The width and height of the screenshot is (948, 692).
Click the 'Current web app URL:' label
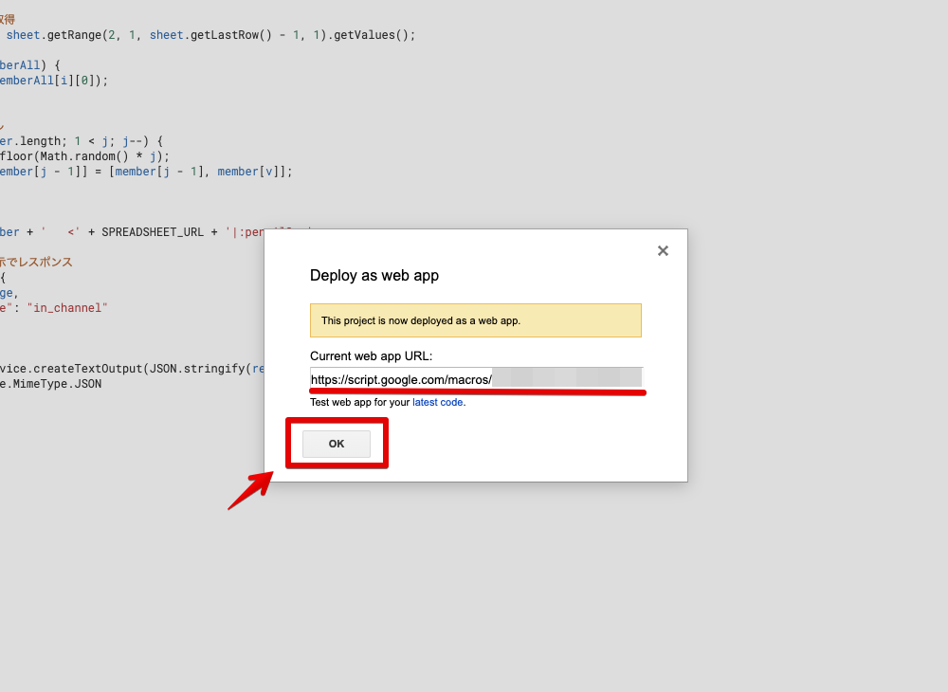pos(372,356)
